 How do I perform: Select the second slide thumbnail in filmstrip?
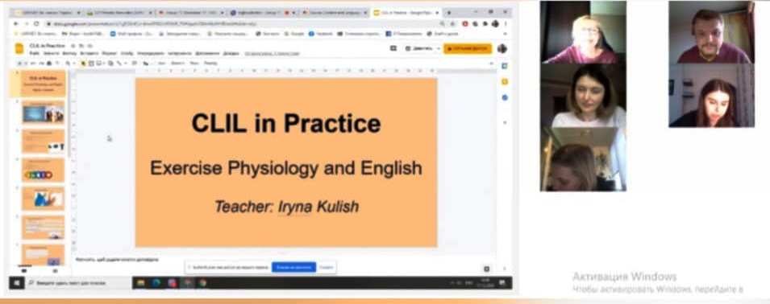pos(44,112)
